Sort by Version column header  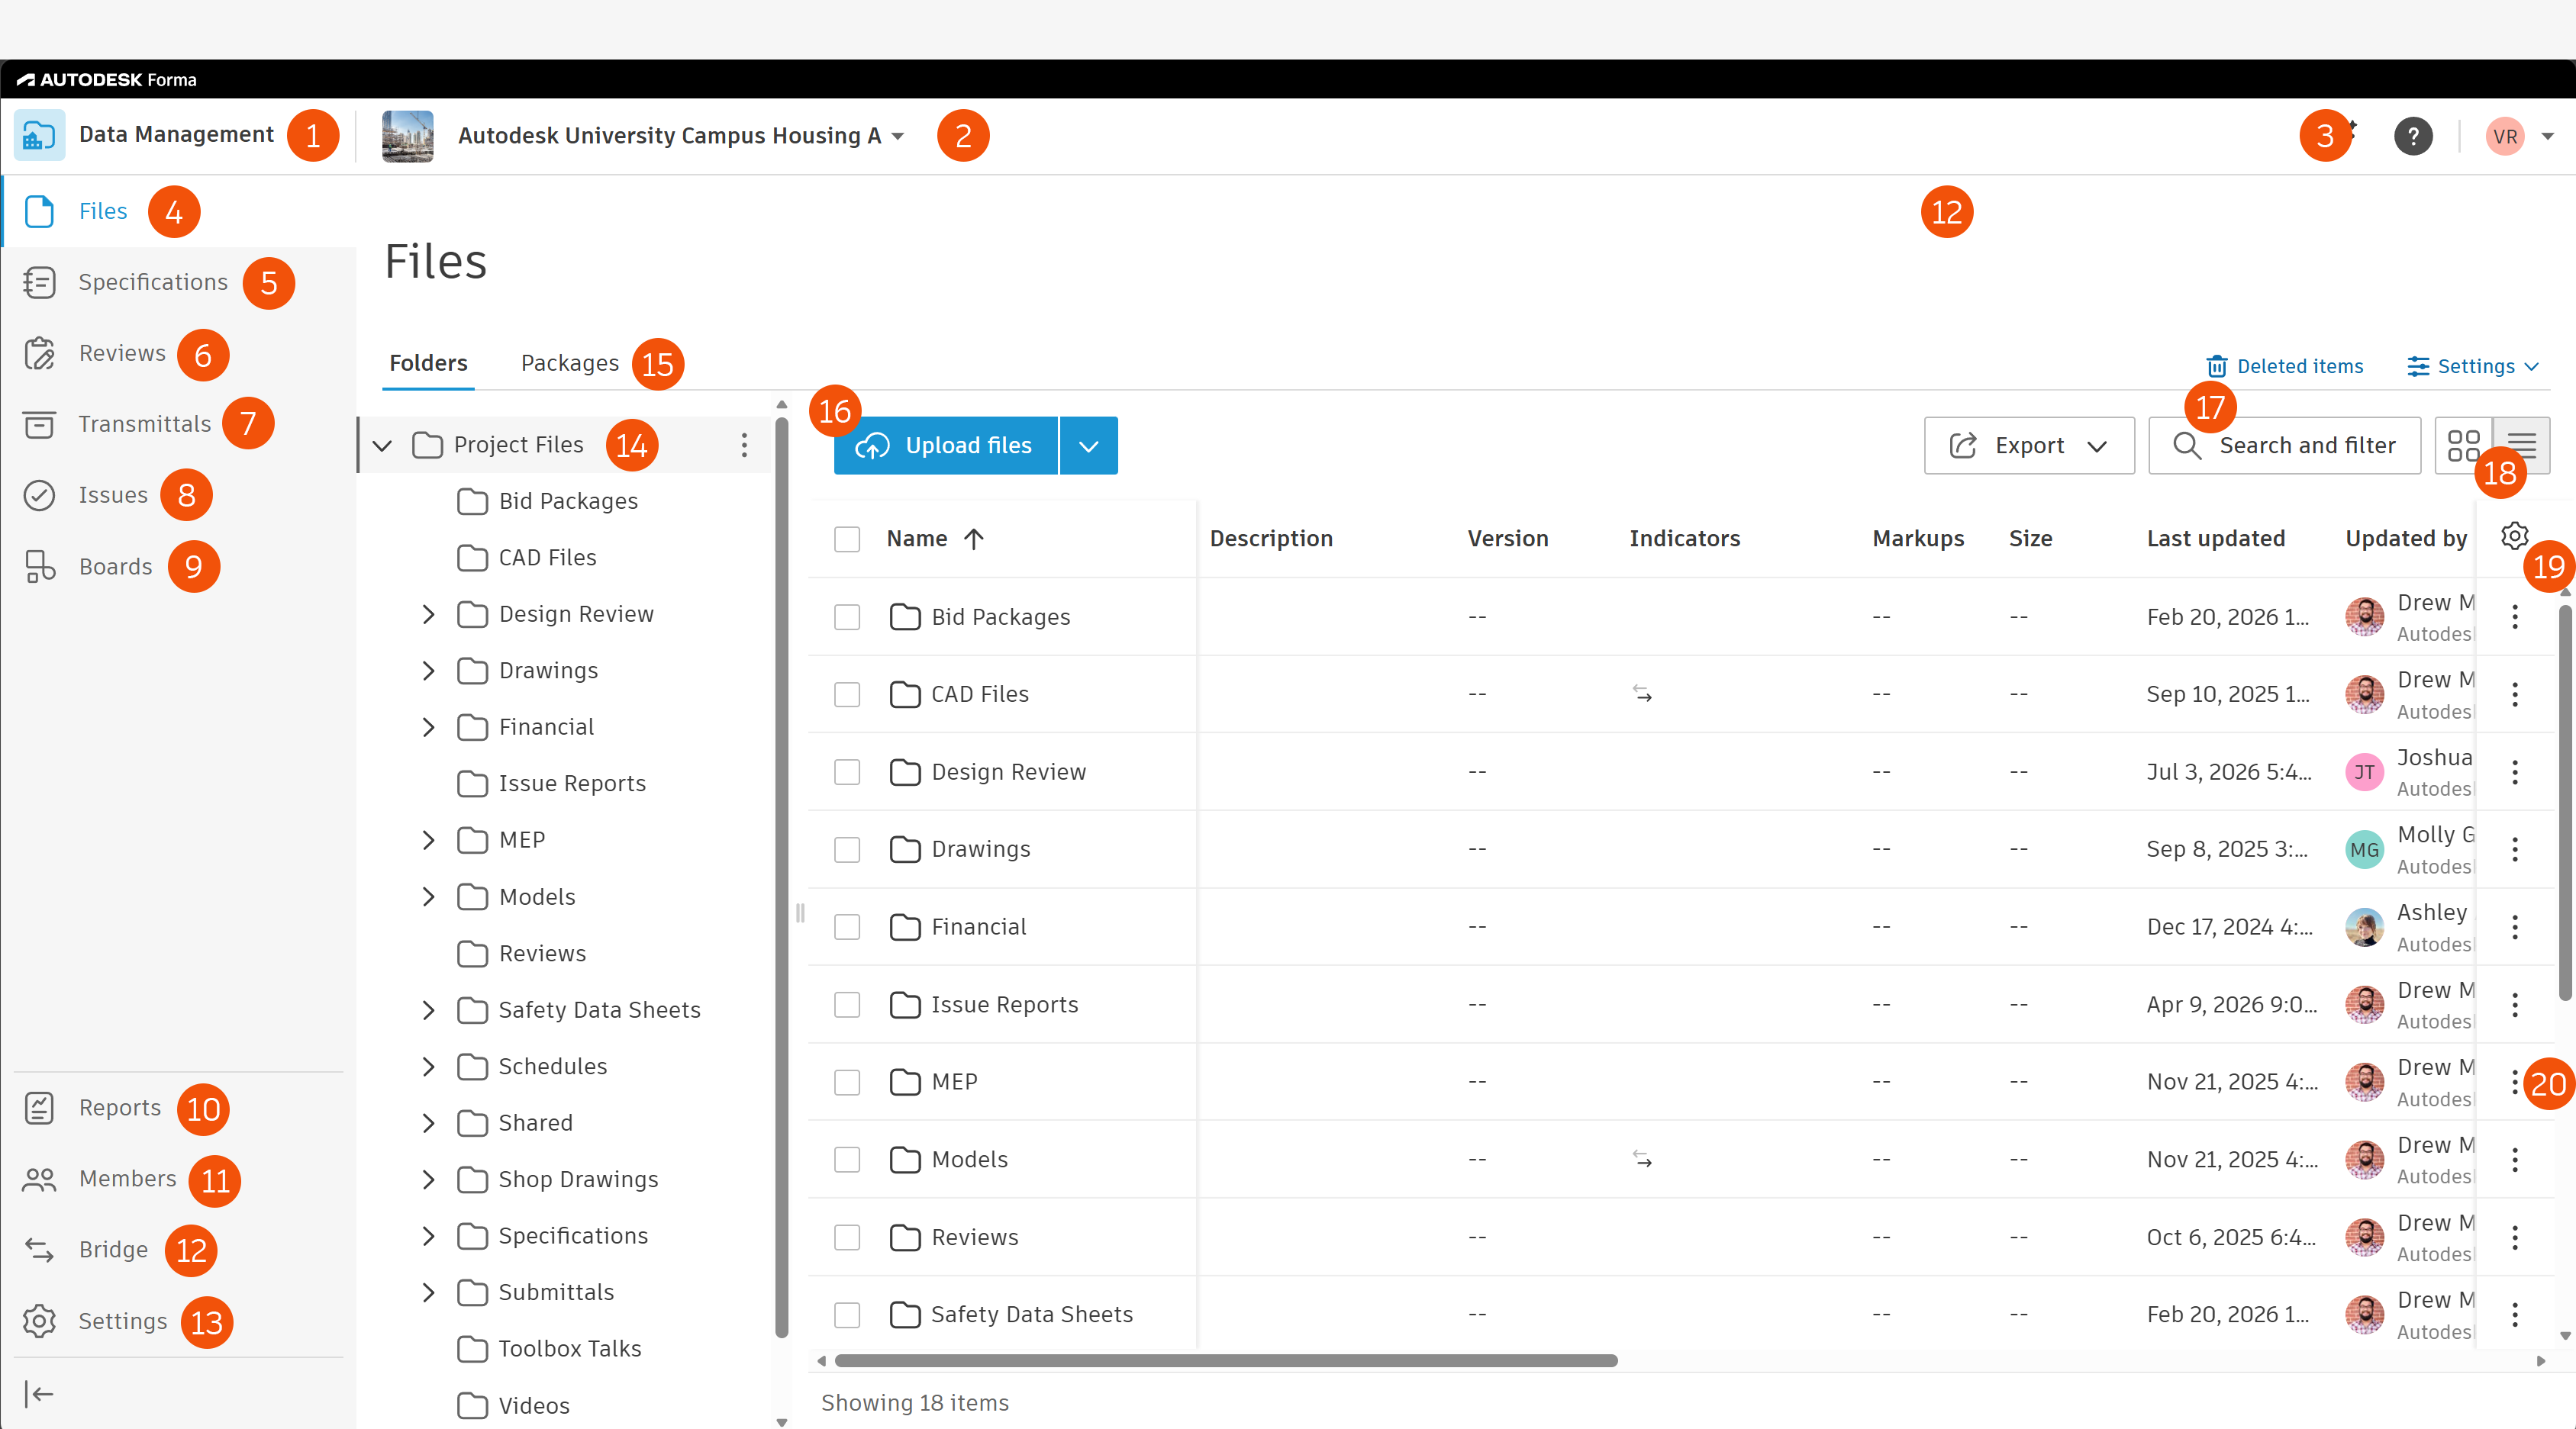(1507, 539)
